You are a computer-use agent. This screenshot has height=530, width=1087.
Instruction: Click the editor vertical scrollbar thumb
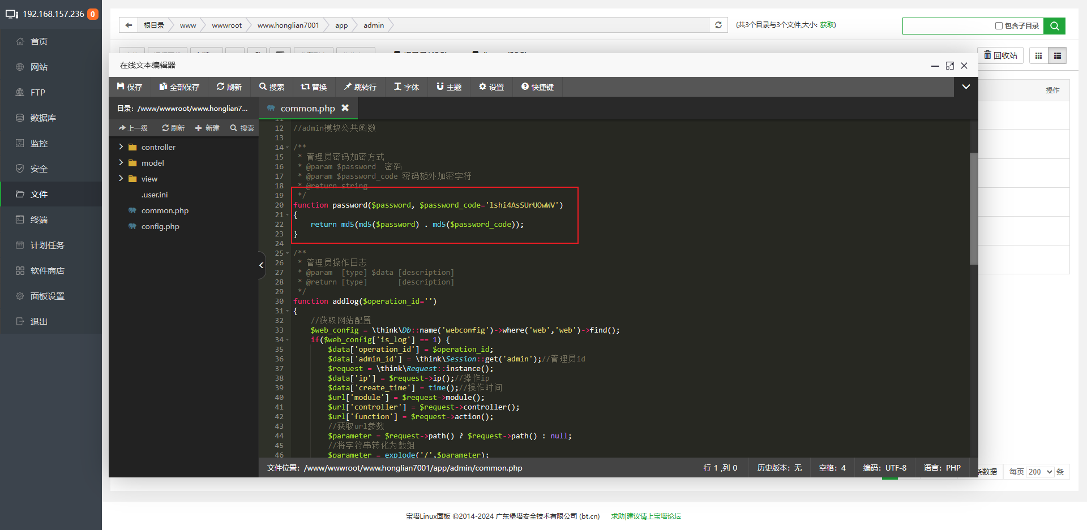(973, 208)
